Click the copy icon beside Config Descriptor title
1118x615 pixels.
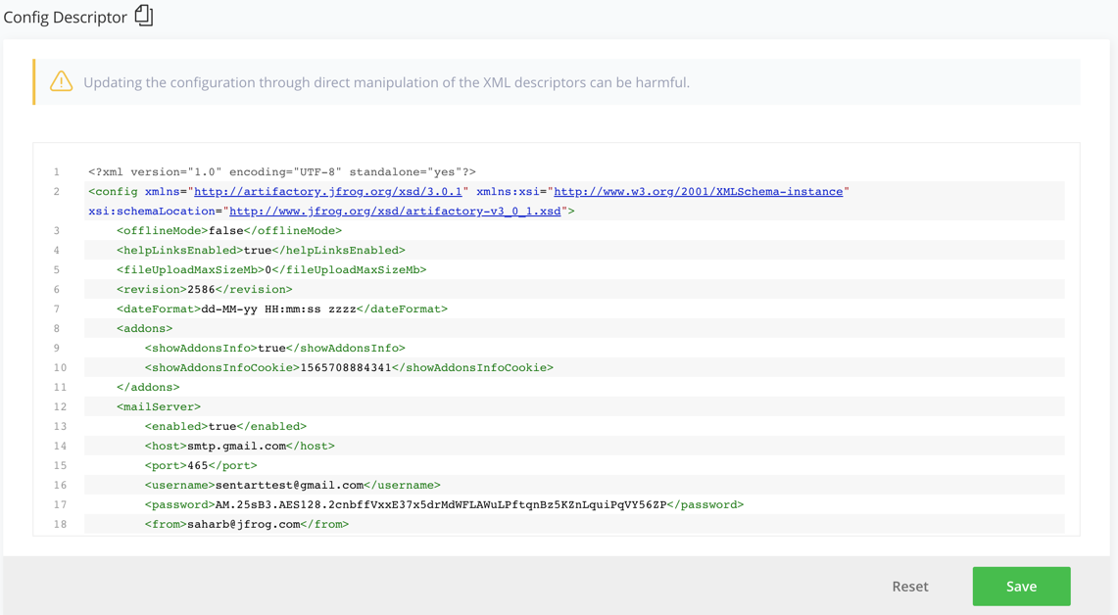point(144,16)
